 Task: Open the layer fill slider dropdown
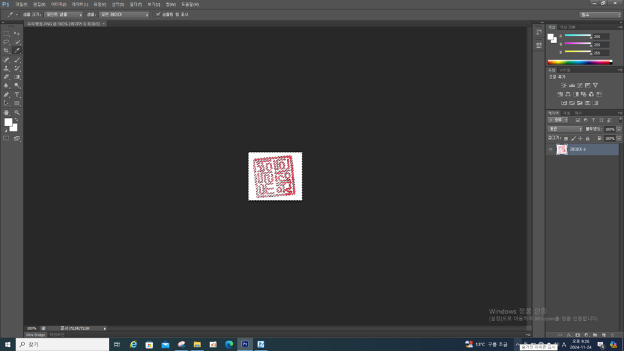619,138
